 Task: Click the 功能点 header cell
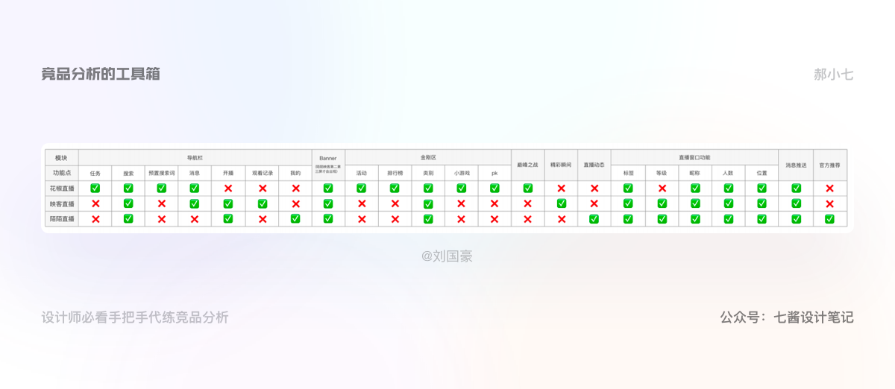point(61,172)
